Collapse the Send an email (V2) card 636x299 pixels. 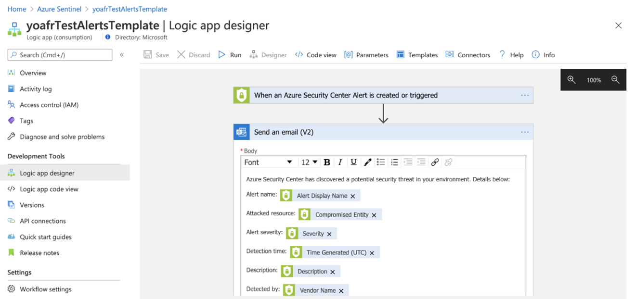[383, 132]
